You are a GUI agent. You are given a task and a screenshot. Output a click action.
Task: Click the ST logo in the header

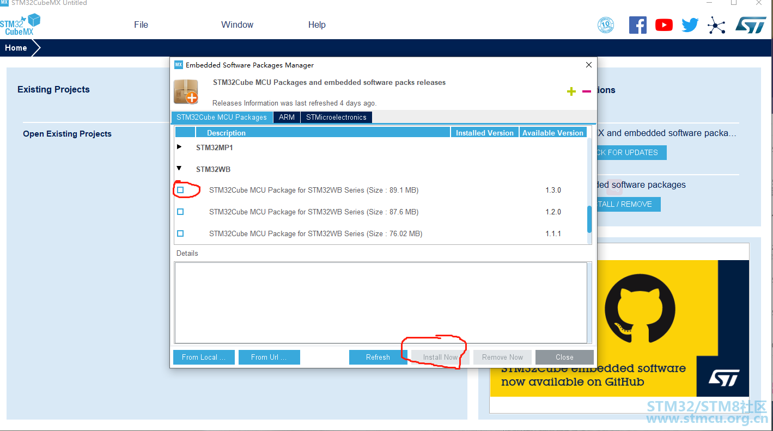pos(751,25)
